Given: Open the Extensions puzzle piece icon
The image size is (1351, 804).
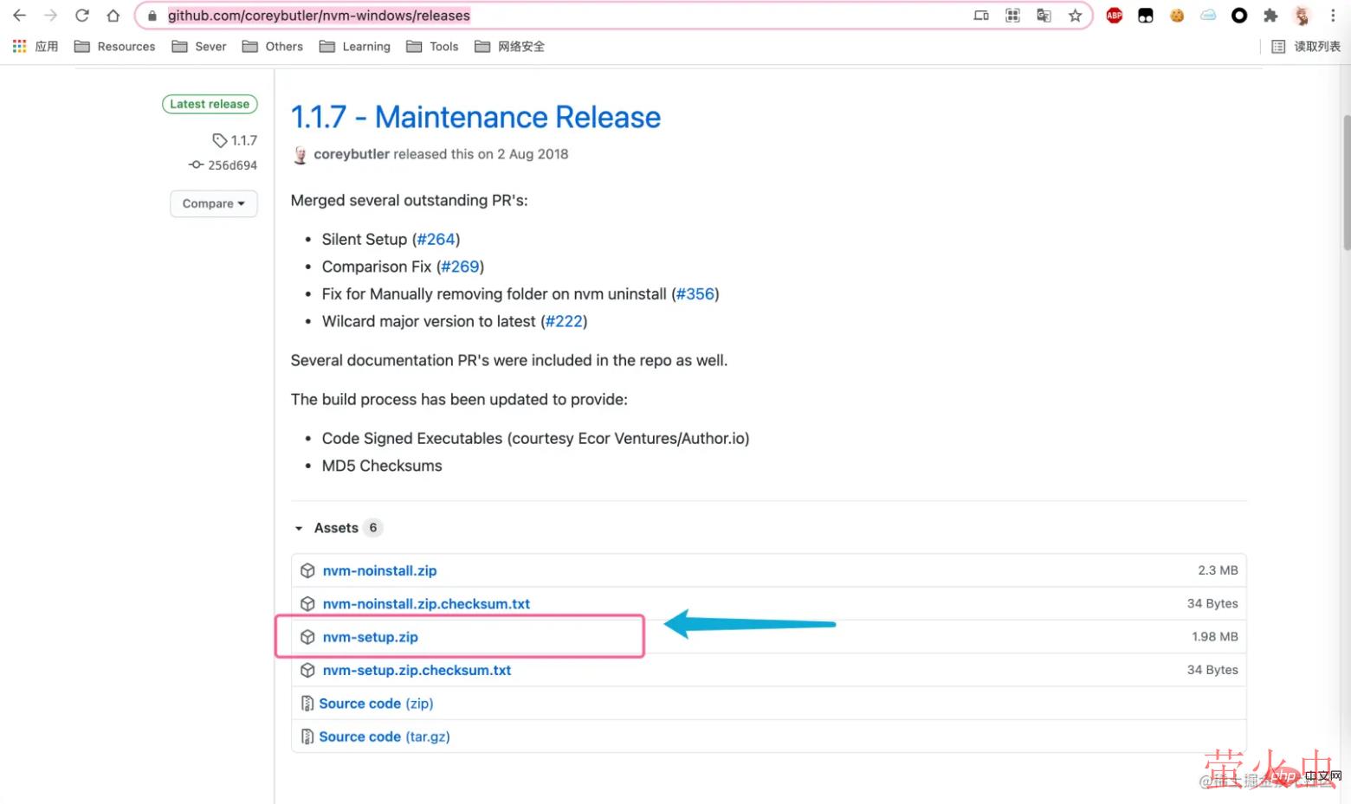Looking at the screenshot, I should point(1270,16).
